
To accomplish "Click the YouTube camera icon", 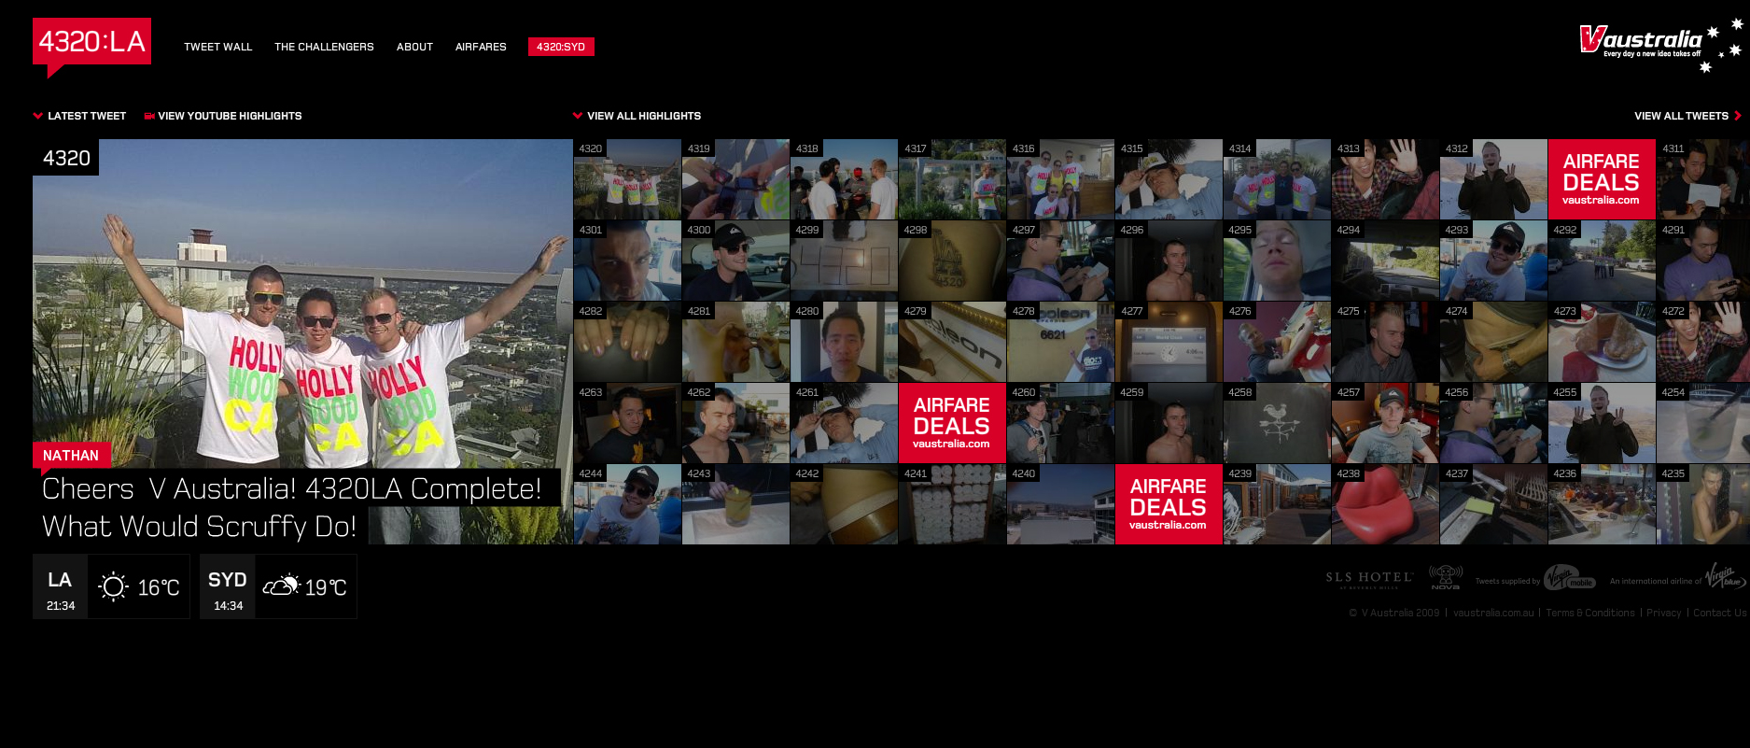I will point(149,116).
